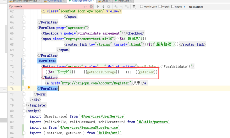230x138 pixels.
Task: Click the search history magnifier icon
Action: click(11, 7)
